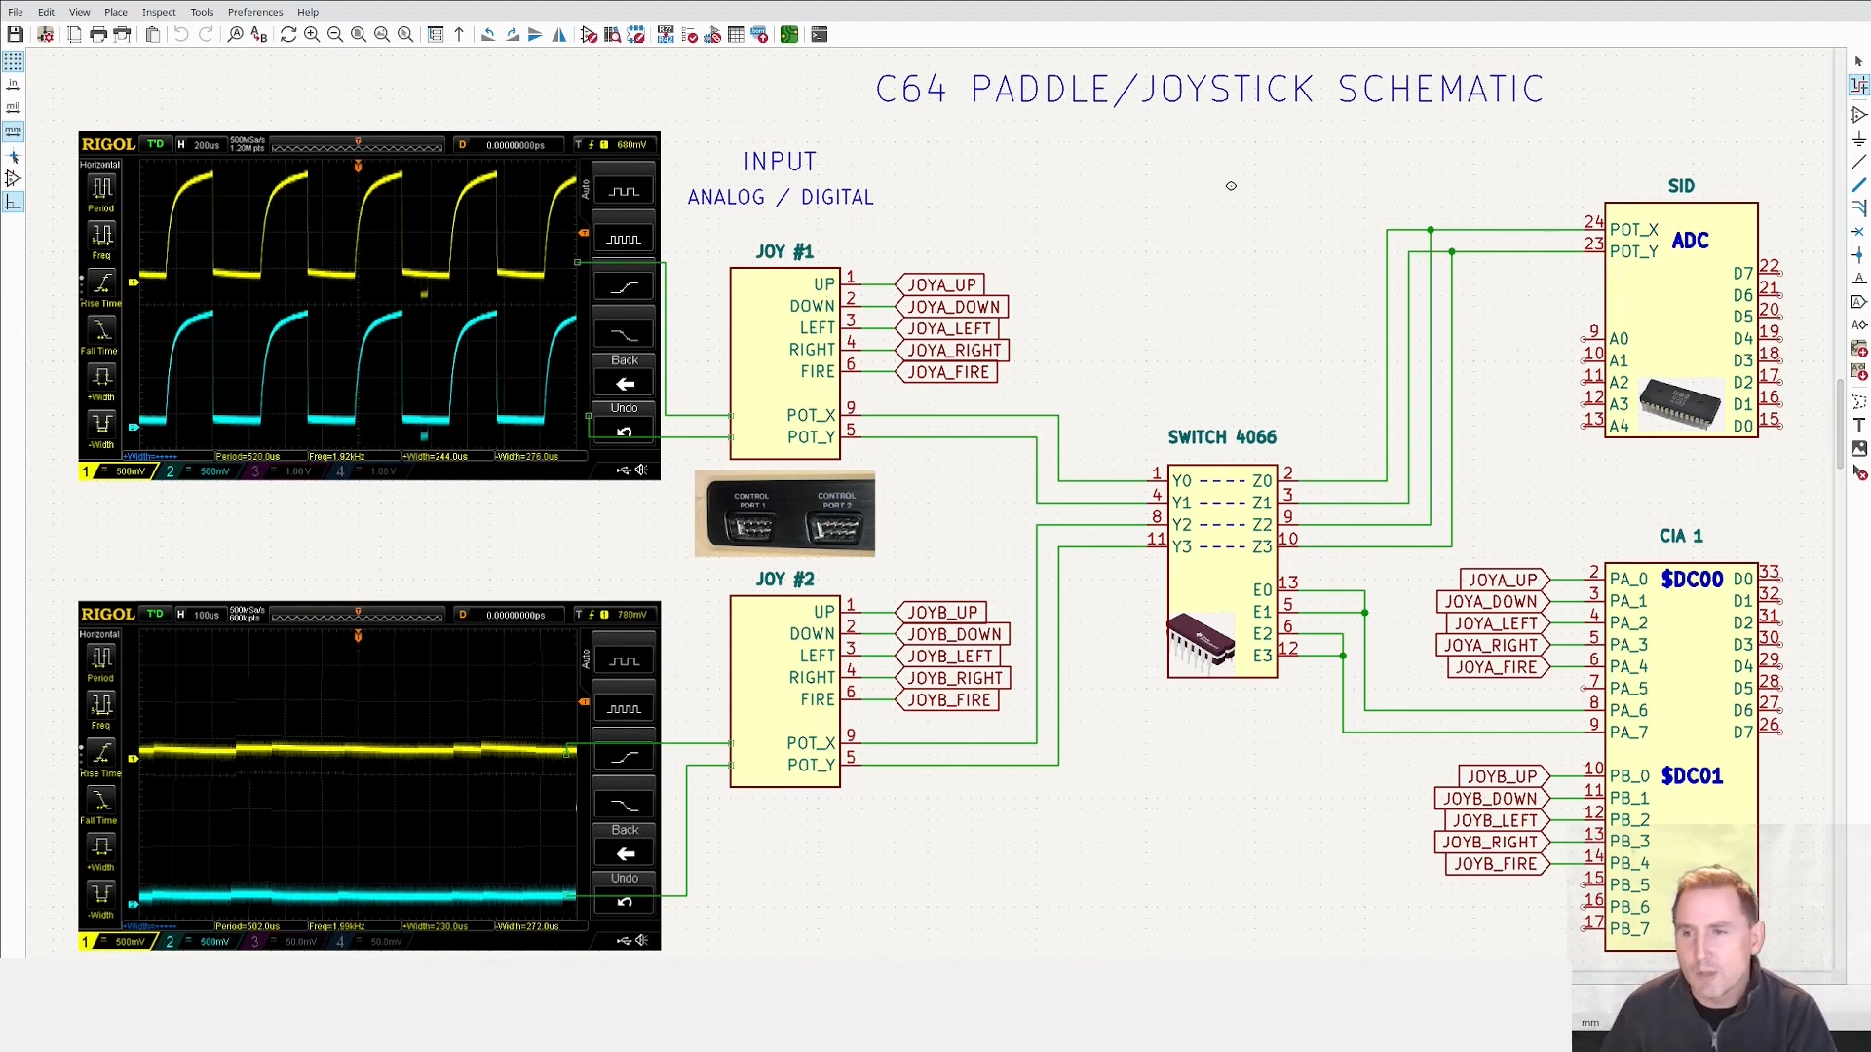This screenshot has height=1052, width=1871.
Task: Enable mils as display units
Action: pos(13,108)
